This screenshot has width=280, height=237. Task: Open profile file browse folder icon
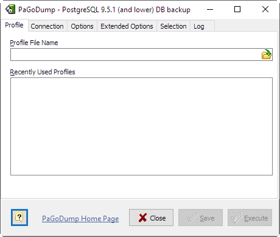pyautogui.click(x=267, y=54)
